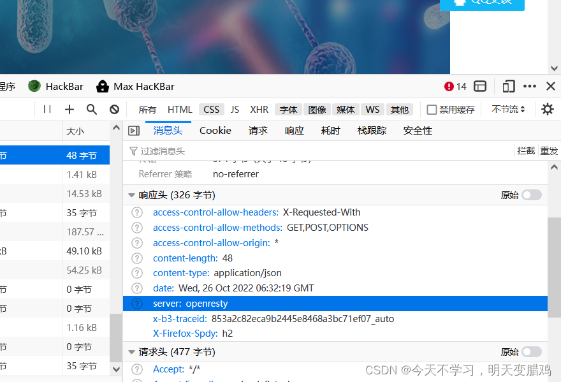The height and width of the screenshot is (382, 561).
Task: Open the network settings gear icon
Action: click(547, 109)
